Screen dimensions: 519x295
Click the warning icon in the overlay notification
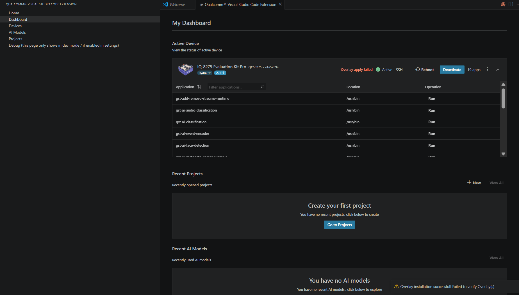[x=396, y=286]
